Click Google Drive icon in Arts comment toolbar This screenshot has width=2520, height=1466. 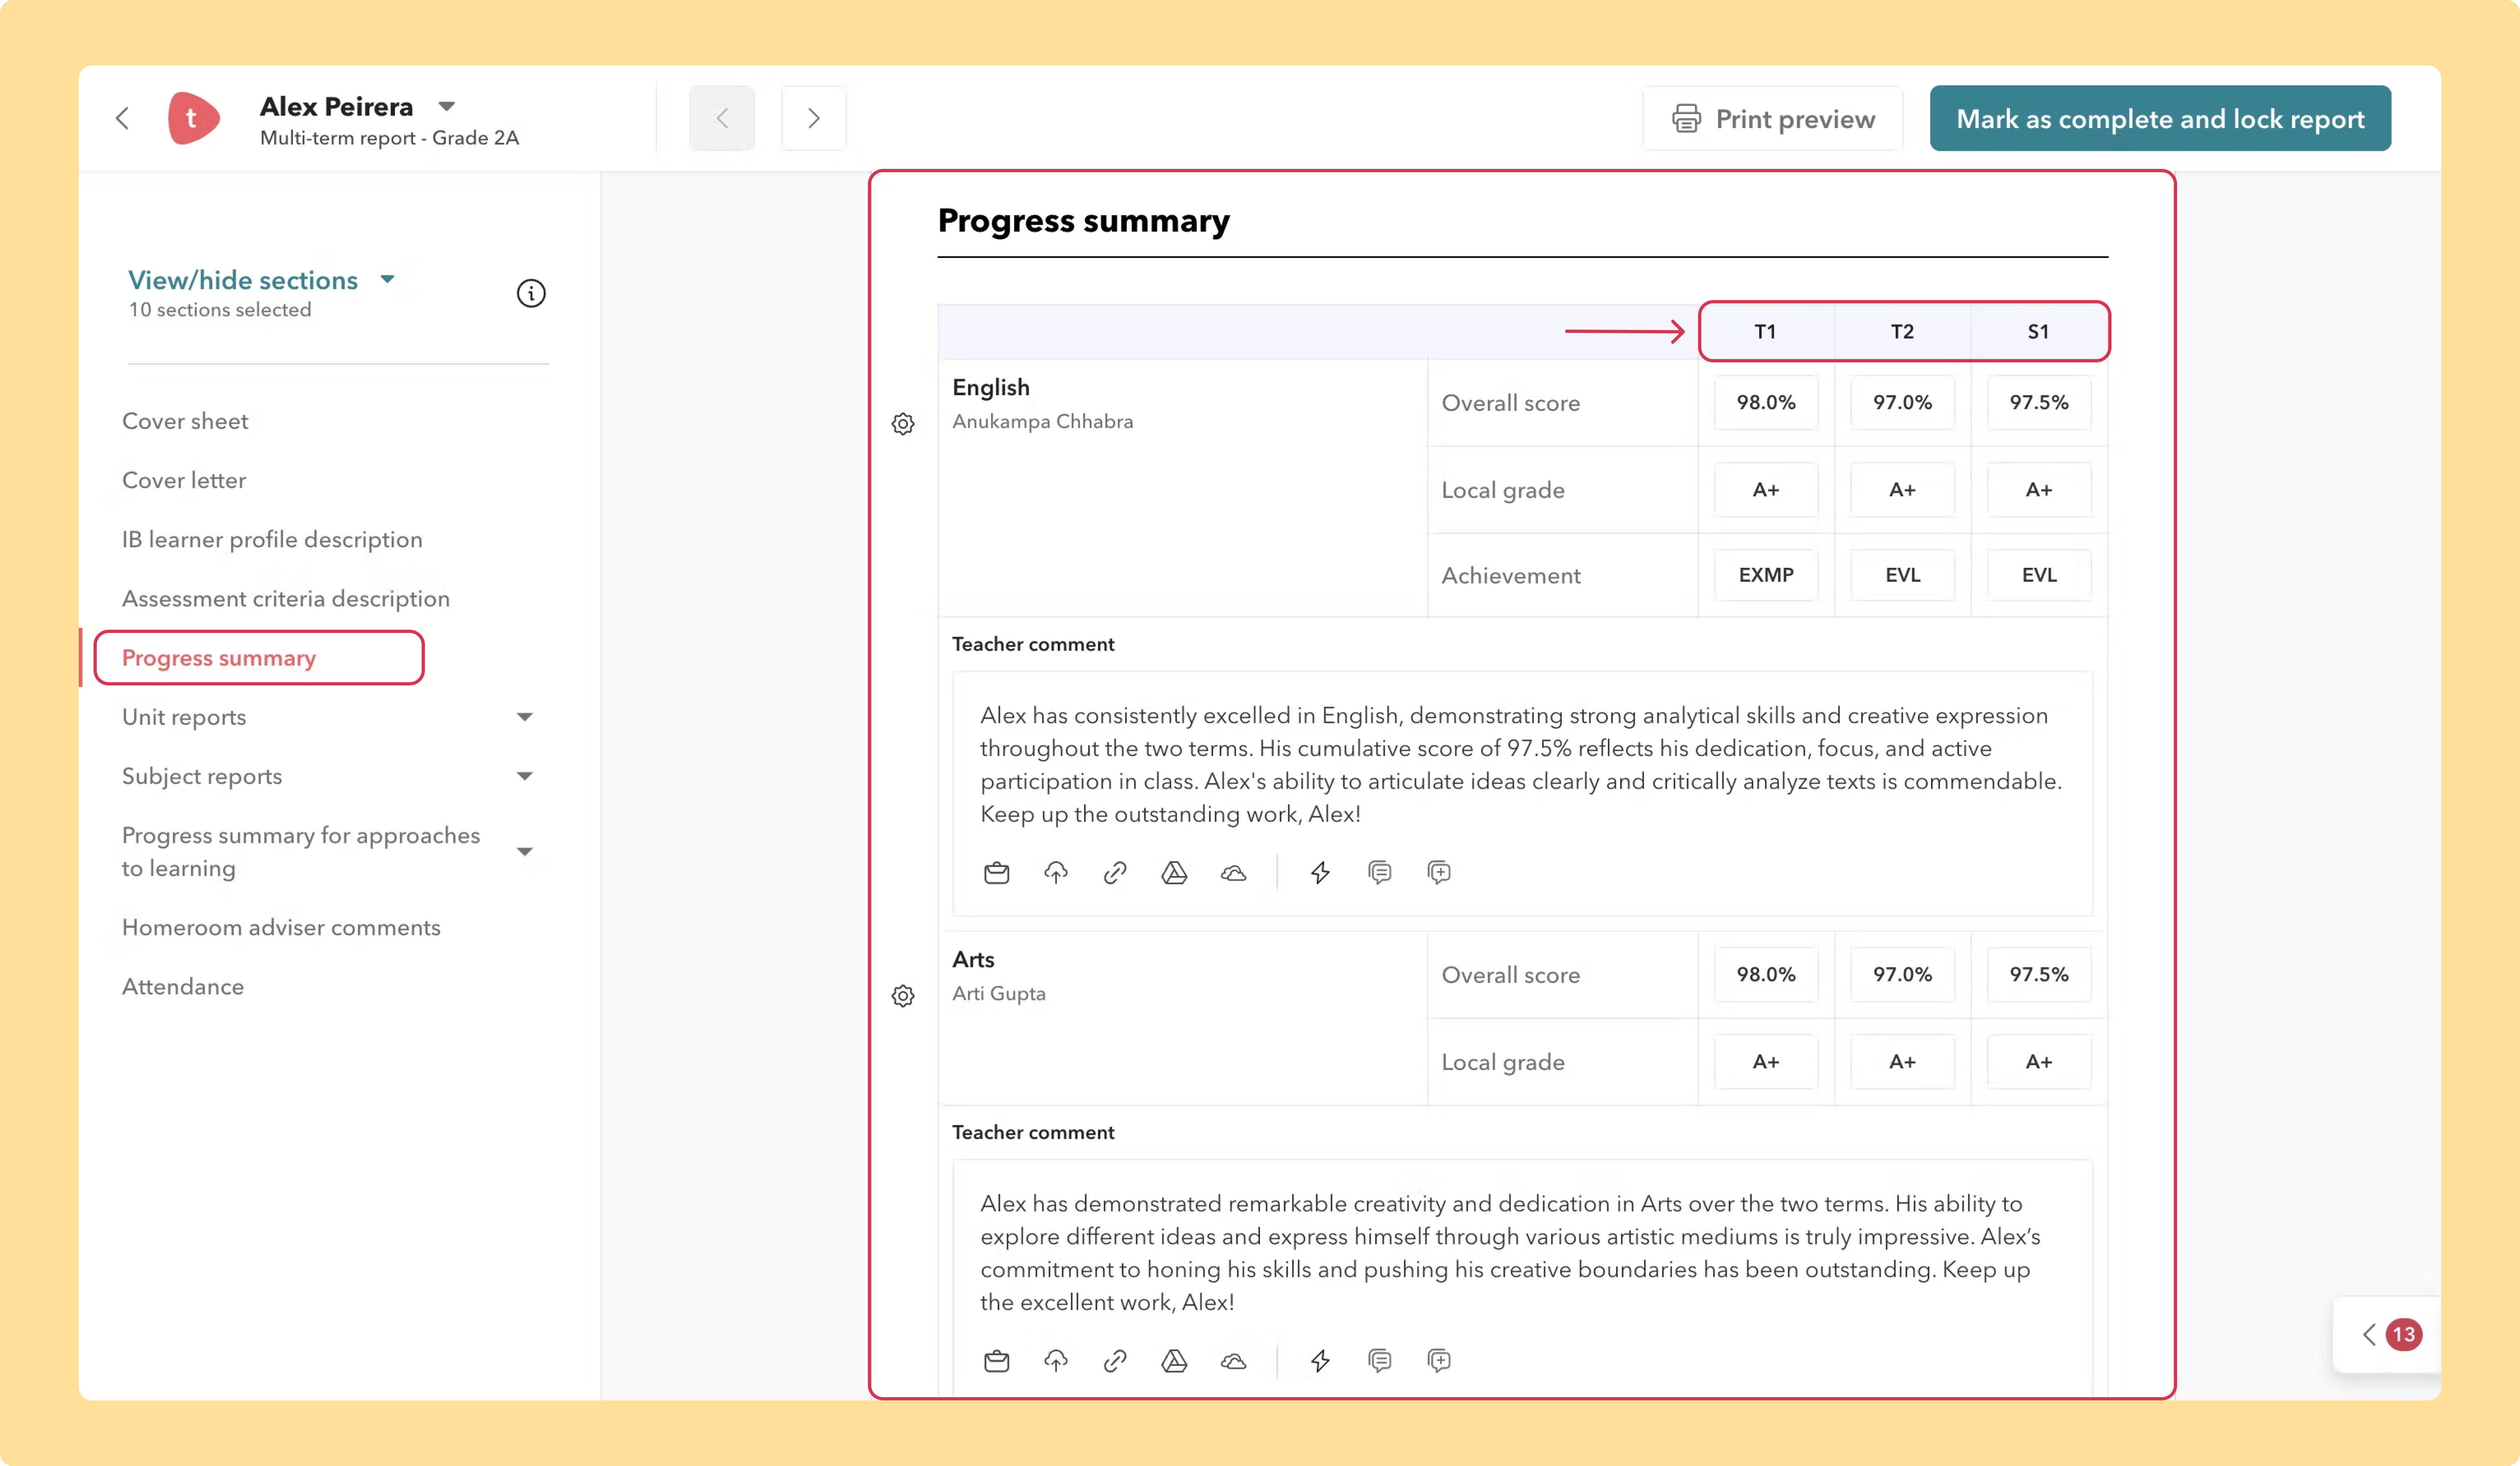pos(1174,1360)
